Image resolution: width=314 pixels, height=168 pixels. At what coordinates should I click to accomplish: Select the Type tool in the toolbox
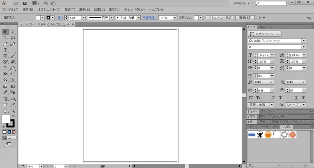pyautogui.click(x=5, y=50)
